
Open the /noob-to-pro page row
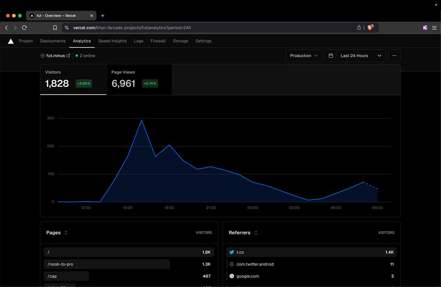pos(129,264)
